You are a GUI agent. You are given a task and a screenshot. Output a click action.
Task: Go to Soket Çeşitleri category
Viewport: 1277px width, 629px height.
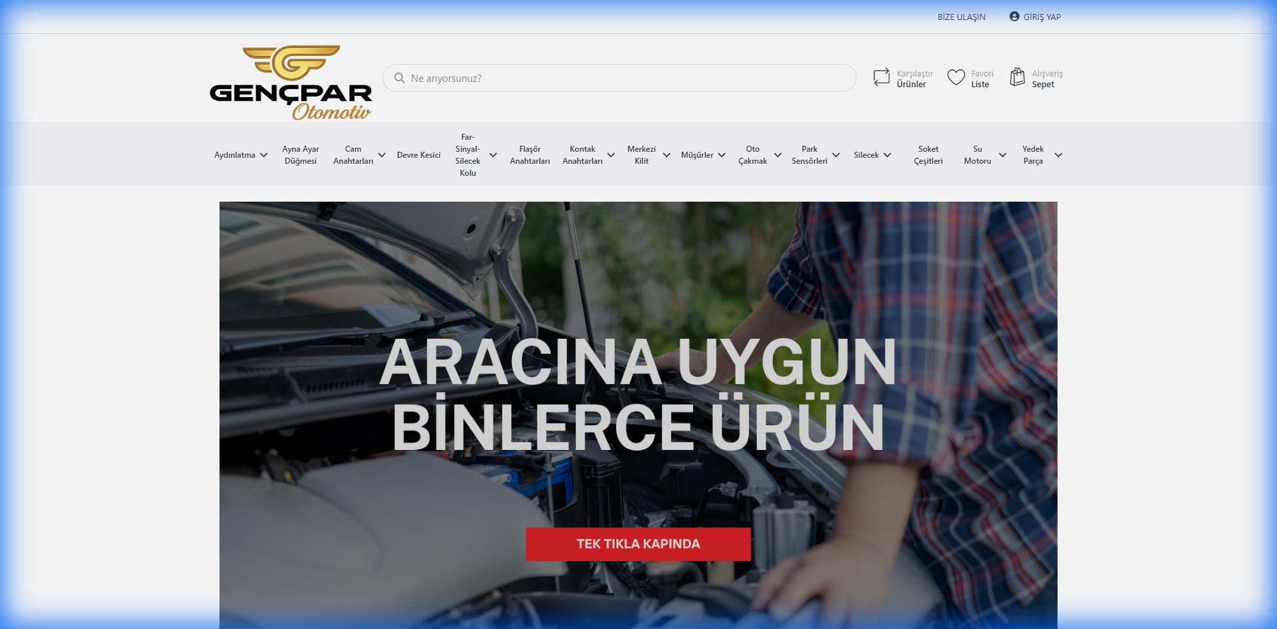pos(928,155)
